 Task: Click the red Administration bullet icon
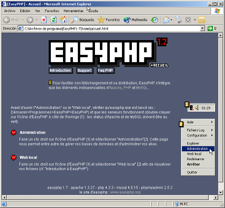tap(13, 132)
